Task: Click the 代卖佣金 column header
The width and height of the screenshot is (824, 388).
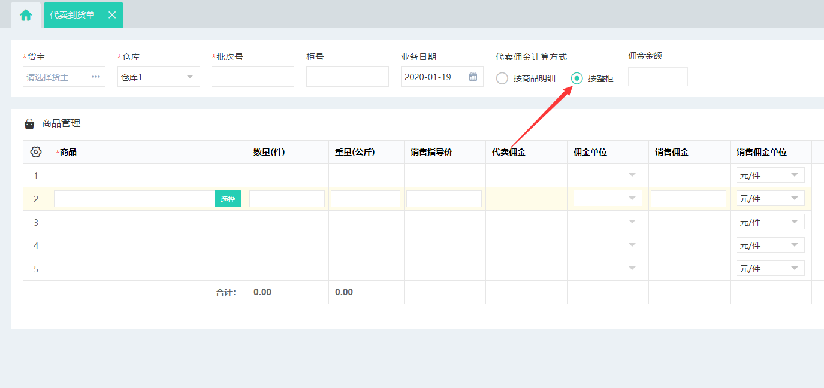Action: point(526,152)
